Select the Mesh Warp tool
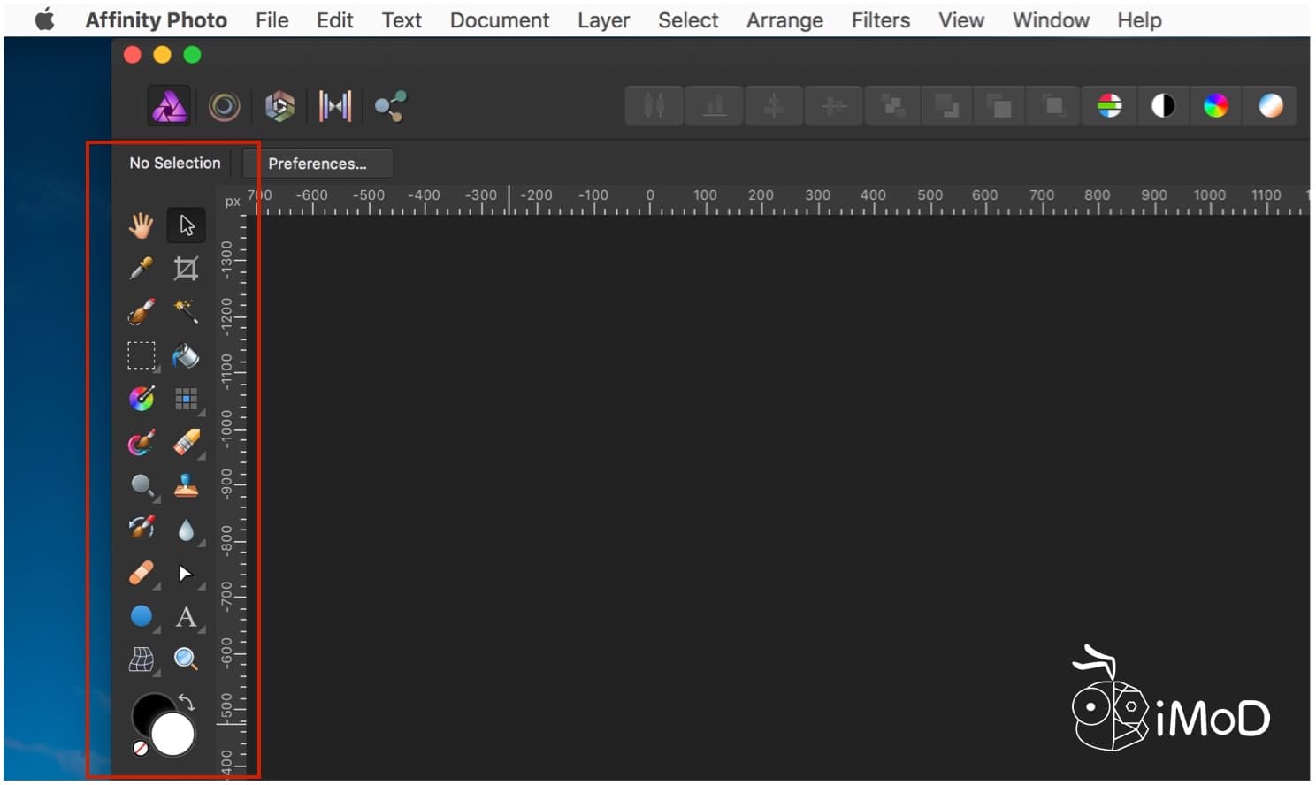 (x=141, y=659)
